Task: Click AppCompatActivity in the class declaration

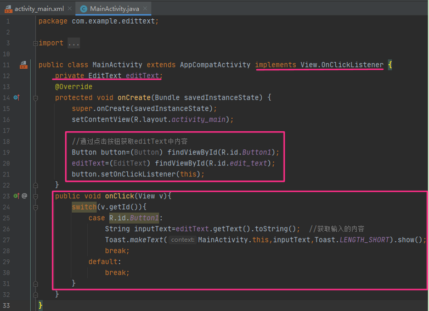Action: (x=215, y=65)
